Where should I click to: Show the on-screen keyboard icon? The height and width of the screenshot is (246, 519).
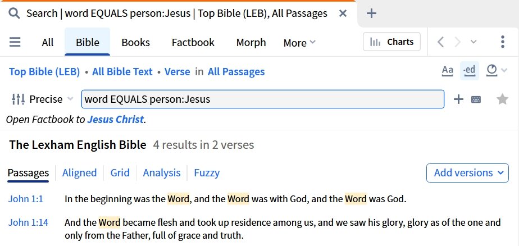[x=476, y=99]
